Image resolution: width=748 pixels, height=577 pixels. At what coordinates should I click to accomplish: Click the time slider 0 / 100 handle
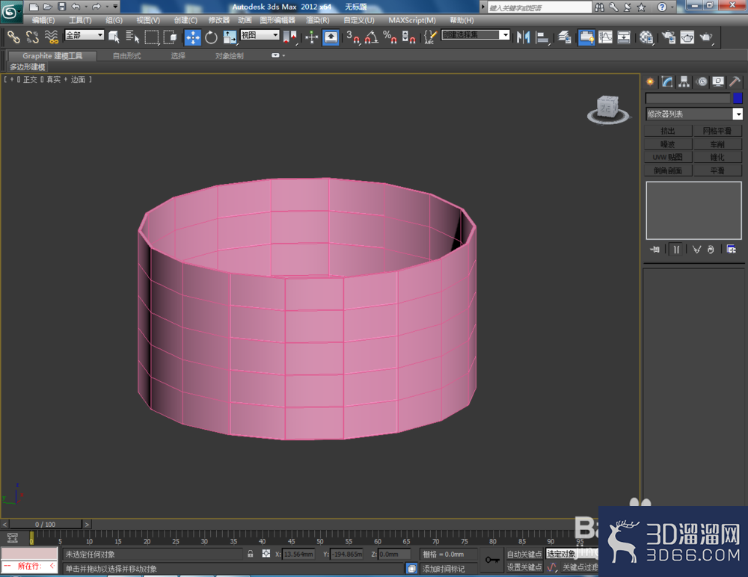(x=45, y=524)
